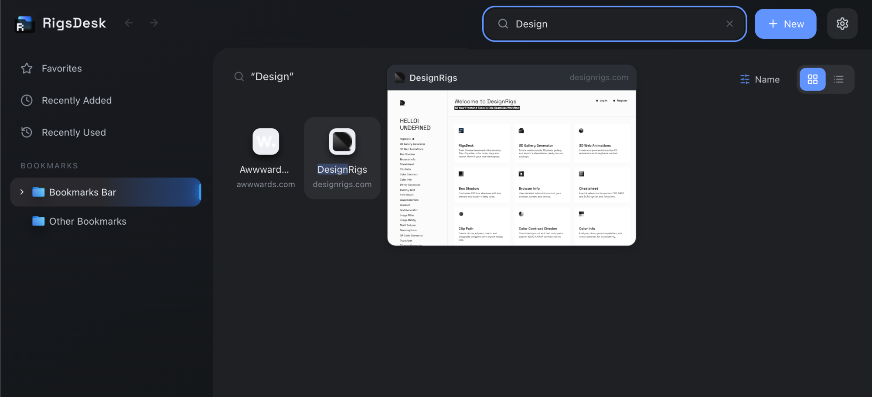Click the BOOKMARKS section label
The width and height of the screenshot is (872, 397).
click(x=49, y=166)
